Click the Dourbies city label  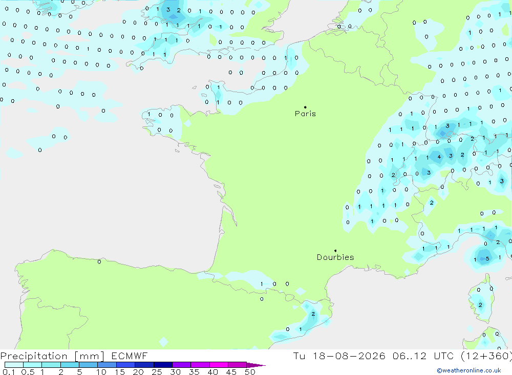point(335,257)
